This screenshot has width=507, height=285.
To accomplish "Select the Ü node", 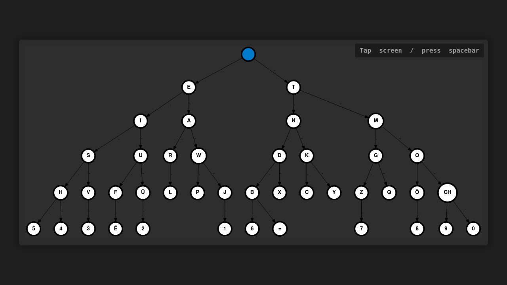I will pyautogui.click(x=143, y=192).
